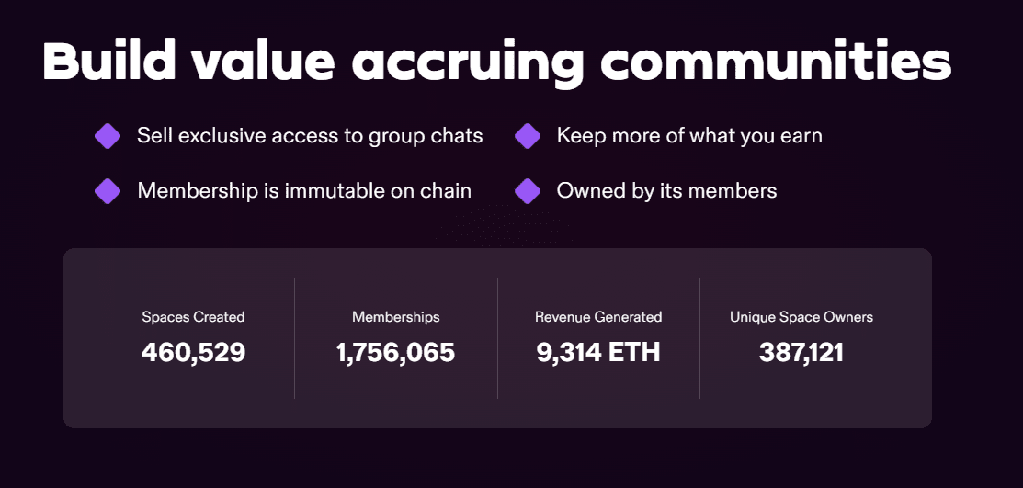Click the diamond icon next to Membership is immutable
The height and width of the screenshot is (488, 1023).
pos(108,191)
